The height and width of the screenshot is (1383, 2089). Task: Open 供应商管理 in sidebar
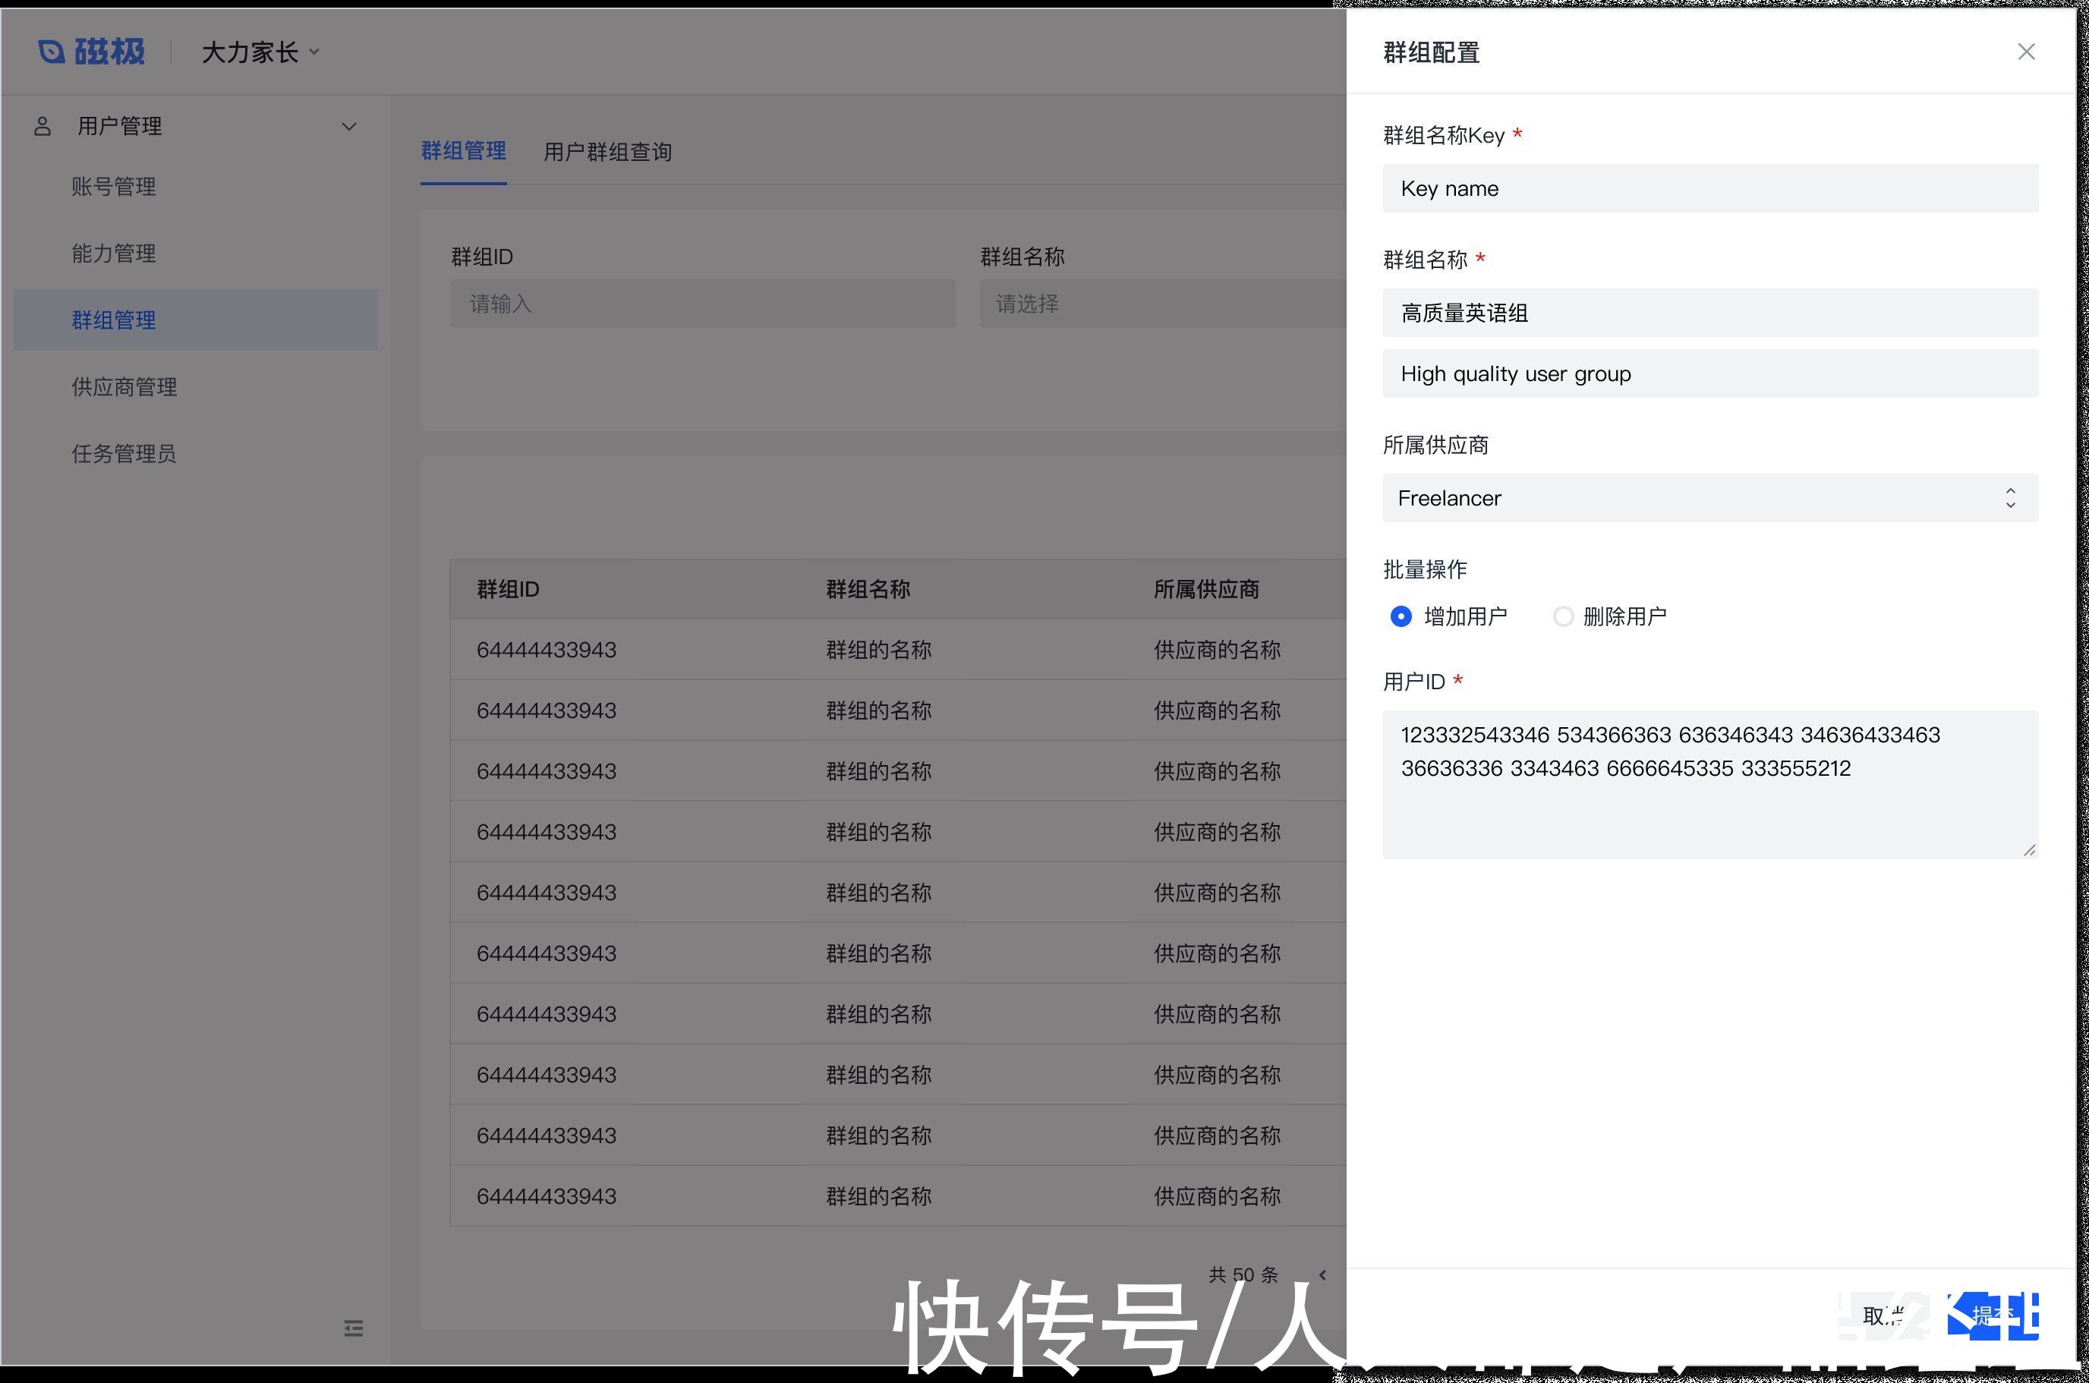tap(124, 387)
